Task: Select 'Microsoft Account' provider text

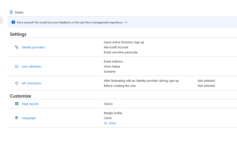Action: pos(116,47)
